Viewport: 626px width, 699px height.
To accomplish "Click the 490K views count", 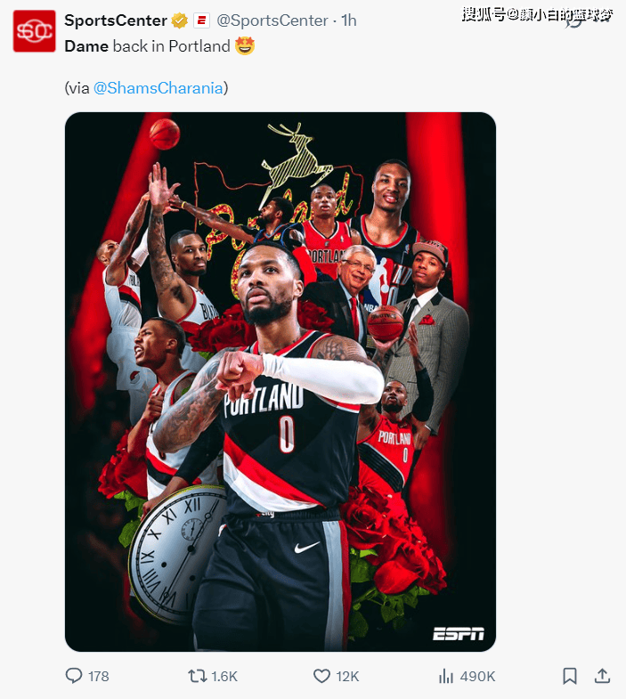I will coord(477,676).
